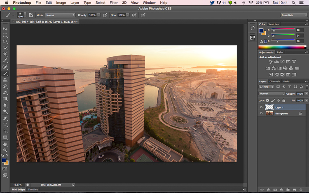The image size is (309, 193).
Task: Select the Pen tool
Action: tap(5, 118)
